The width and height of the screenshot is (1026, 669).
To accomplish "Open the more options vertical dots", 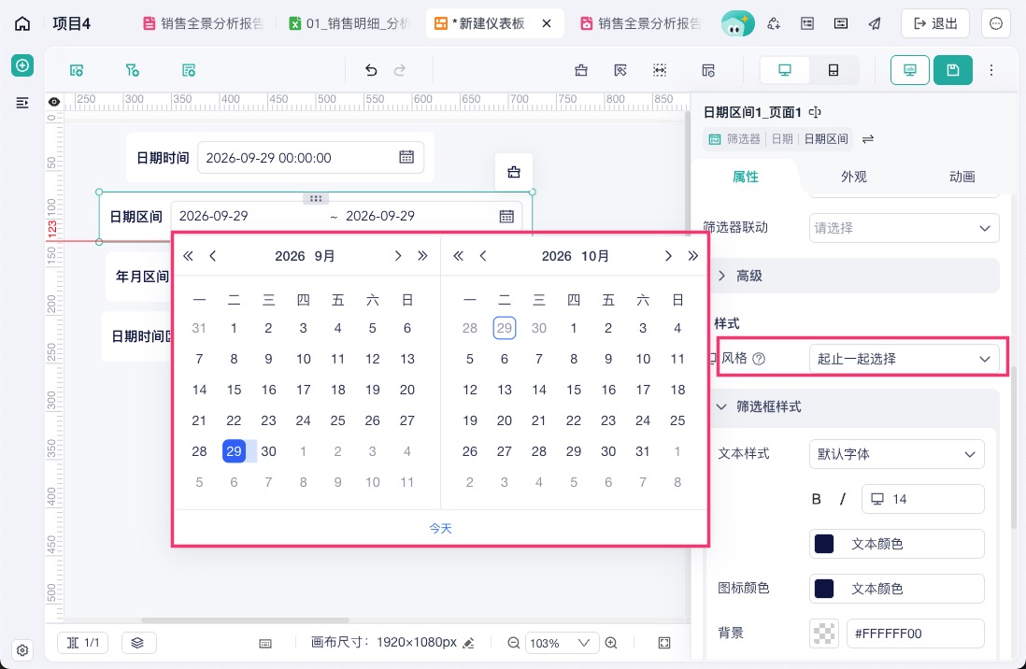I will [x=991, y=70].
